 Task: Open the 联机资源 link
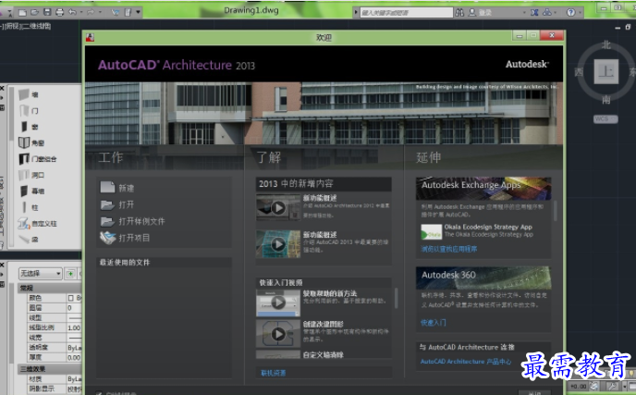(x=273, y=373)
